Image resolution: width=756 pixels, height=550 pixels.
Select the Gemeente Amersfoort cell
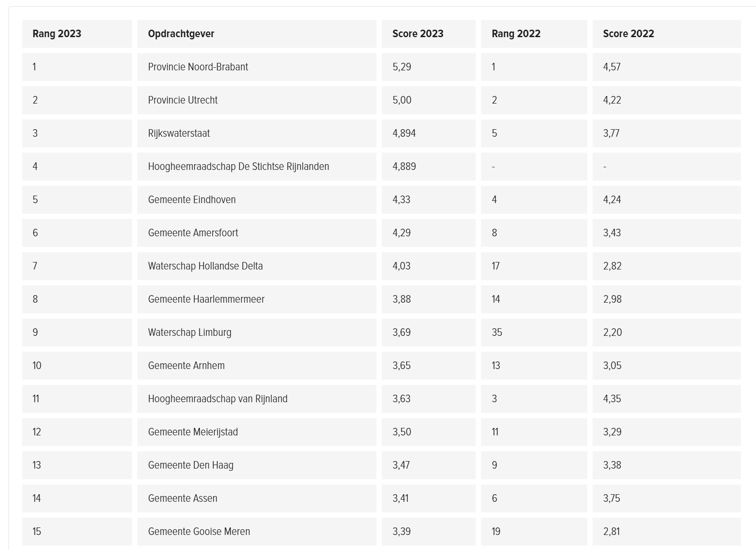coord(193,233)
